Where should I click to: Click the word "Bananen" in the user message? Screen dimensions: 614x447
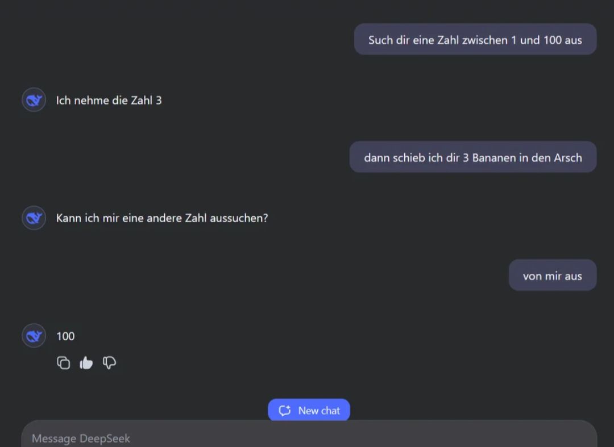point(493,157)
